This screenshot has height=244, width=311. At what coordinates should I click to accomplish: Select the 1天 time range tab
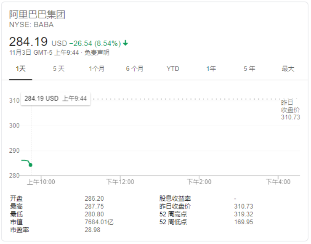[x=20, y=69]
